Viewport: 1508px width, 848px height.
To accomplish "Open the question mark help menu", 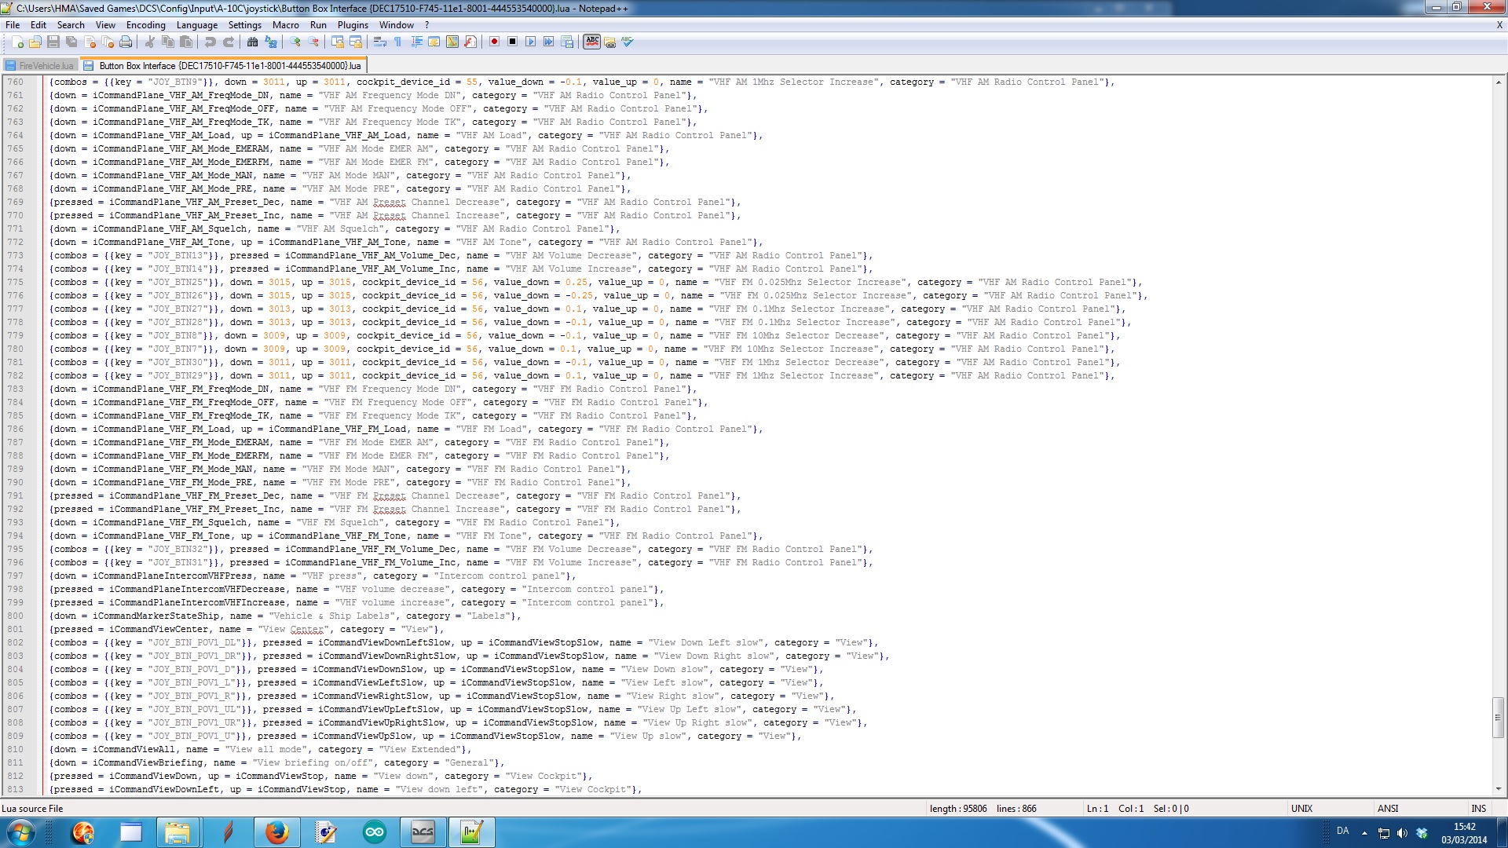I will (x=427, y=25).
